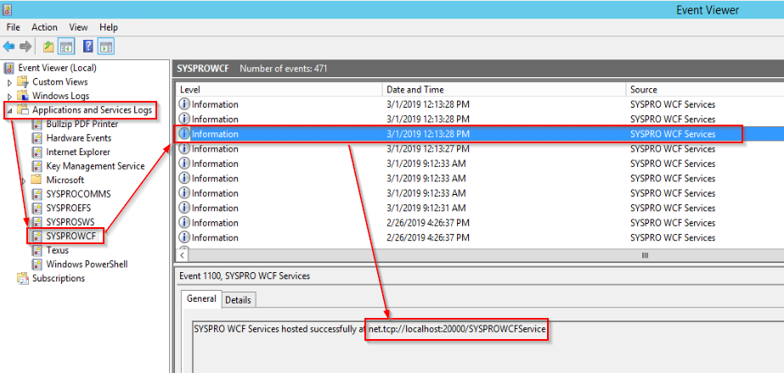Screen dimensions: 784x373
Task: Select the Hardware Events log label
Action: tap(79, 138)
